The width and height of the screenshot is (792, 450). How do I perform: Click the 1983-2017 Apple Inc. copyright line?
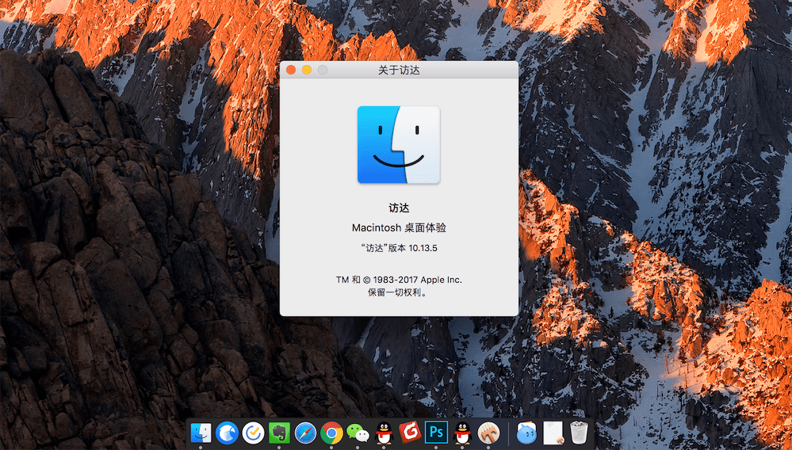click(x=399, y=280)
